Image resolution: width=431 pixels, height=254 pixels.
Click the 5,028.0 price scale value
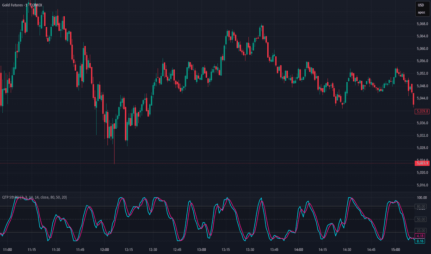(x=422, y=148)
